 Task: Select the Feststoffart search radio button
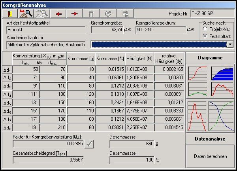[x=205, y=36]
